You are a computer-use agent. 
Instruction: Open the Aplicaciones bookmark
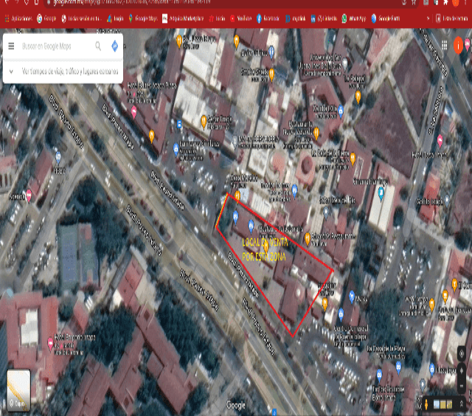pyautogui.click(x=18, y=18)
